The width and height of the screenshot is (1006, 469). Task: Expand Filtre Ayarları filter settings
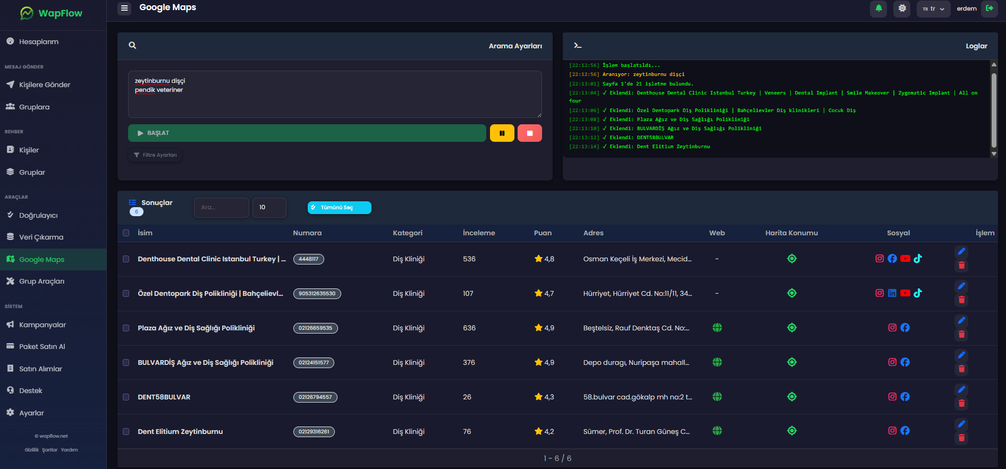pos(155,155)
